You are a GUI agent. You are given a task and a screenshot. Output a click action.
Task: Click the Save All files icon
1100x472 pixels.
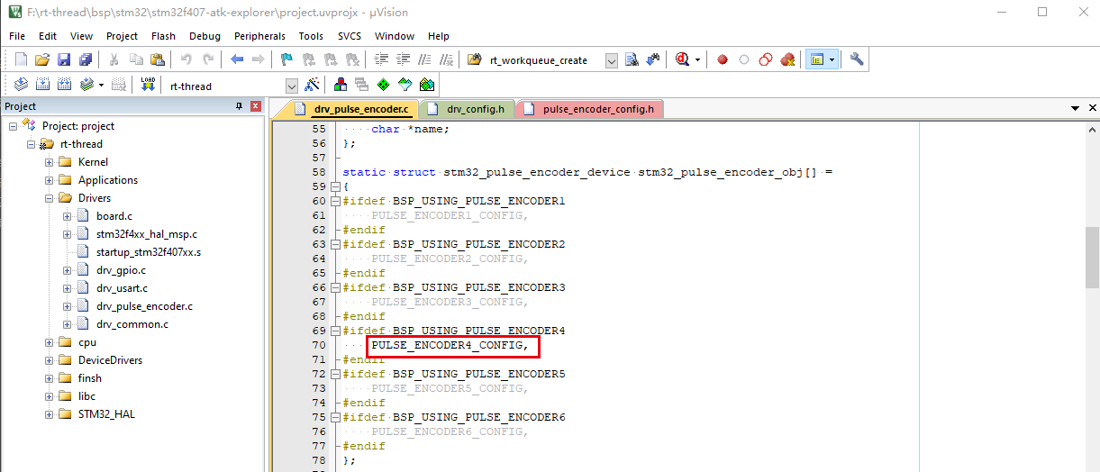tap(85, 60)
